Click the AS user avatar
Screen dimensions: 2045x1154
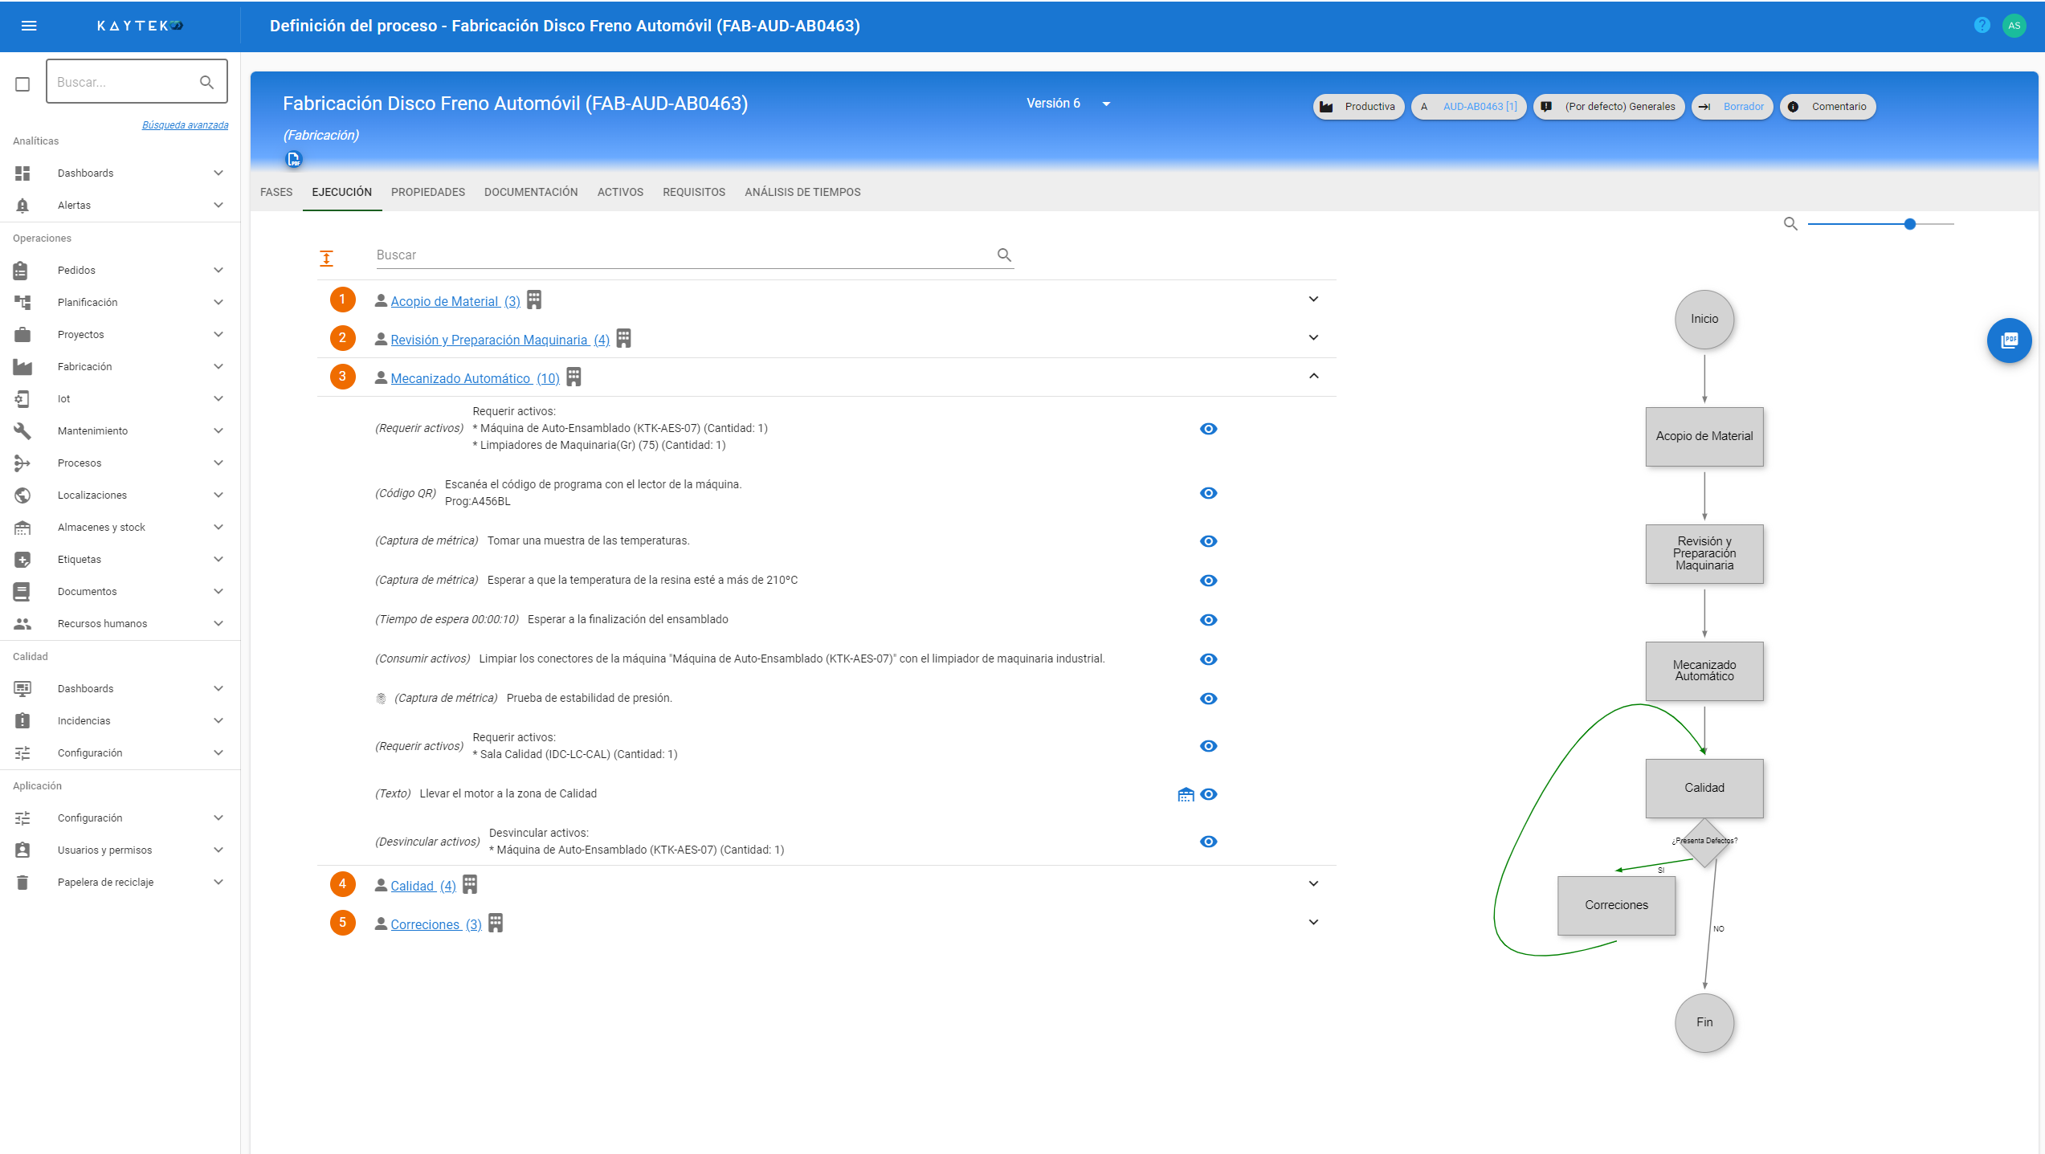(2014, 26)
